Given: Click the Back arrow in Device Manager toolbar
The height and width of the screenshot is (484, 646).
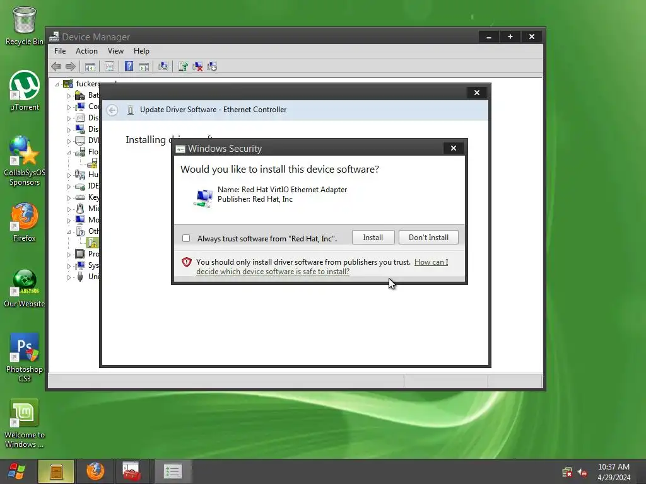Looking at the screenshot, I should [56, 66].
